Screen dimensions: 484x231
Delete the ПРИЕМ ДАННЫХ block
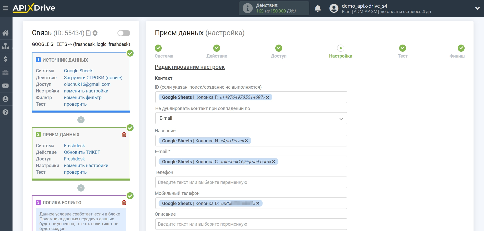click(124, 134)
